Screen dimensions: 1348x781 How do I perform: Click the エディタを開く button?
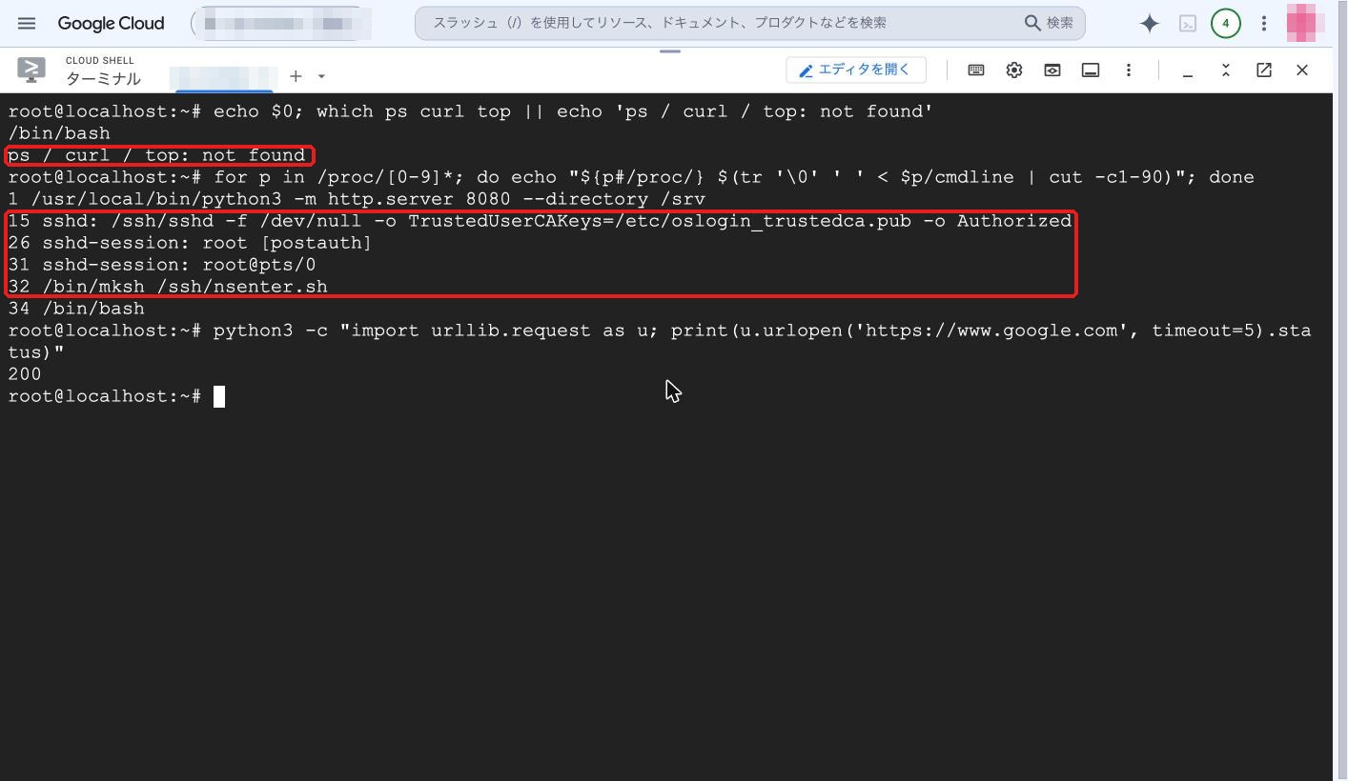pyautogui.click(x=856, y=70)
